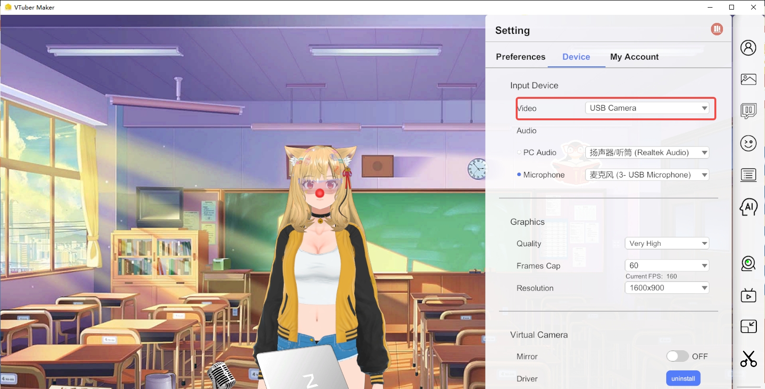Switch to the Preferences tab
The image size is (765, 389).
click(521, 57)
